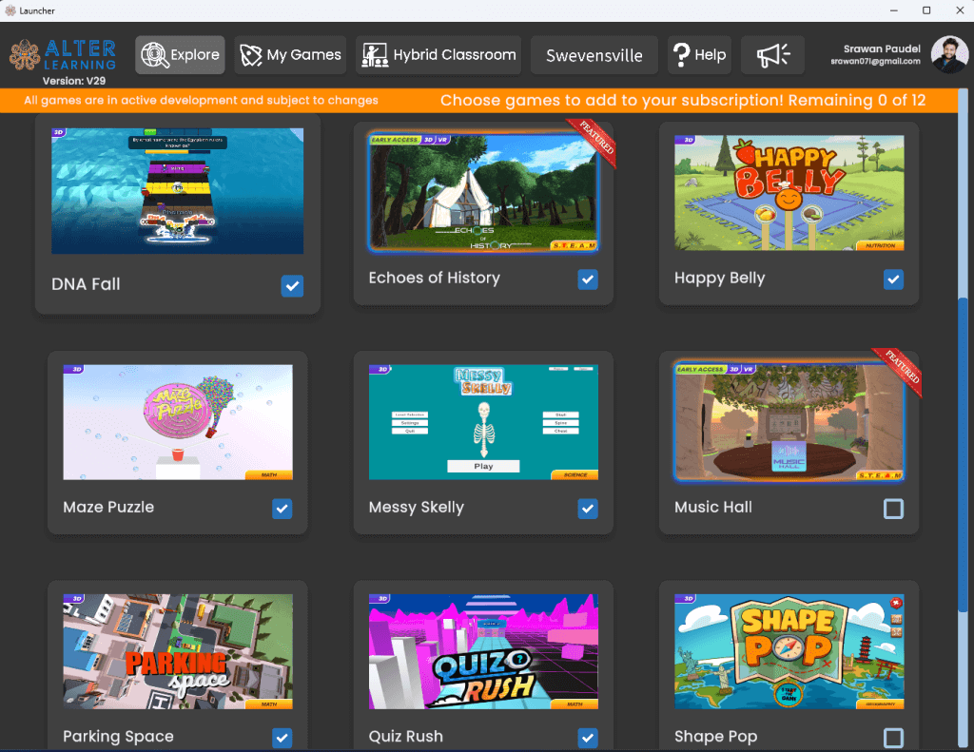Uncheck the Happy Belly checkbox
This screenshot has width=974, height=752.
[x=893, y=280]
